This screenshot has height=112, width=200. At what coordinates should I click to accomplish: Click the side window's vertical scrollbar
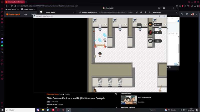click(x=178, y=50)
